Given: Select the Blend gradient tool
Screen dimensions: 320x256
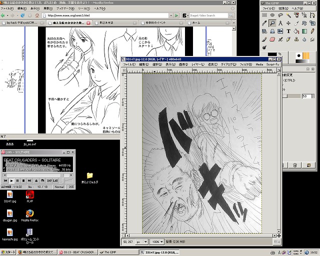Looking at the screenshot, I should tap(304, 31).
